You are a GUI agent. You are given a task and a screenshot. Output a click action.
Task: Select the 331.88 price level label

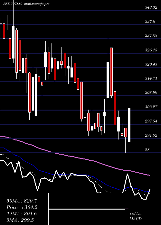(x=151, y=36)
